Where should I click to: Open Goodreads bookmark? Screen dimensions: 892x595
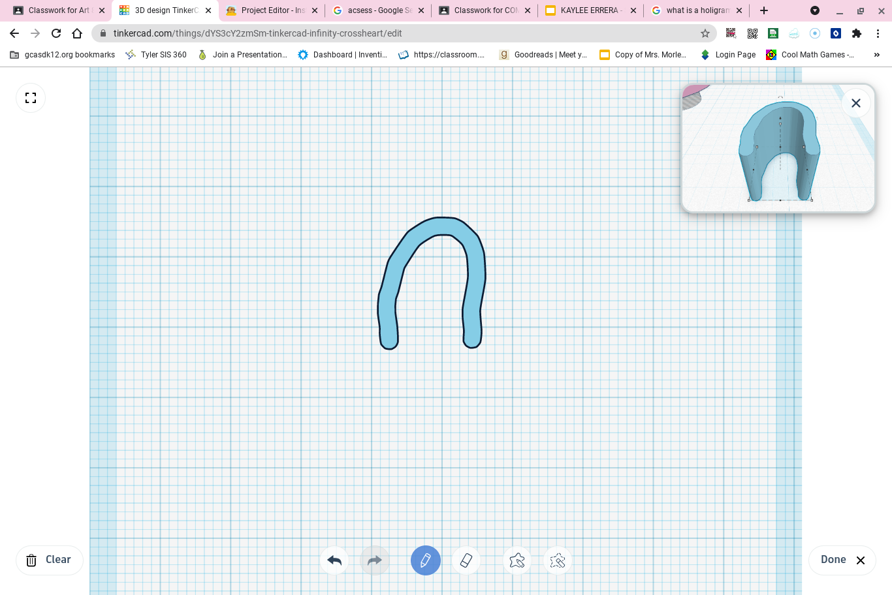click(543, 55)
